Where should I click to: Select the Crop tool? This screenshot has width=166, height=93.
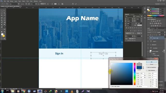2,16
